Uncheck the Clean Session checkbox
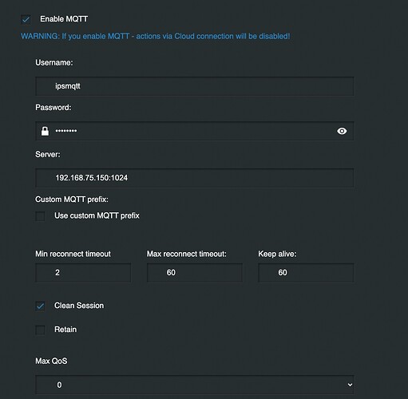The image size is (408, 399). coord(40,306)
